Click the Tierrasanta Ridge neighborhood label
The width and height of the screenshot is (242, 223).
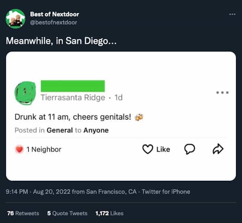[73, 97]
